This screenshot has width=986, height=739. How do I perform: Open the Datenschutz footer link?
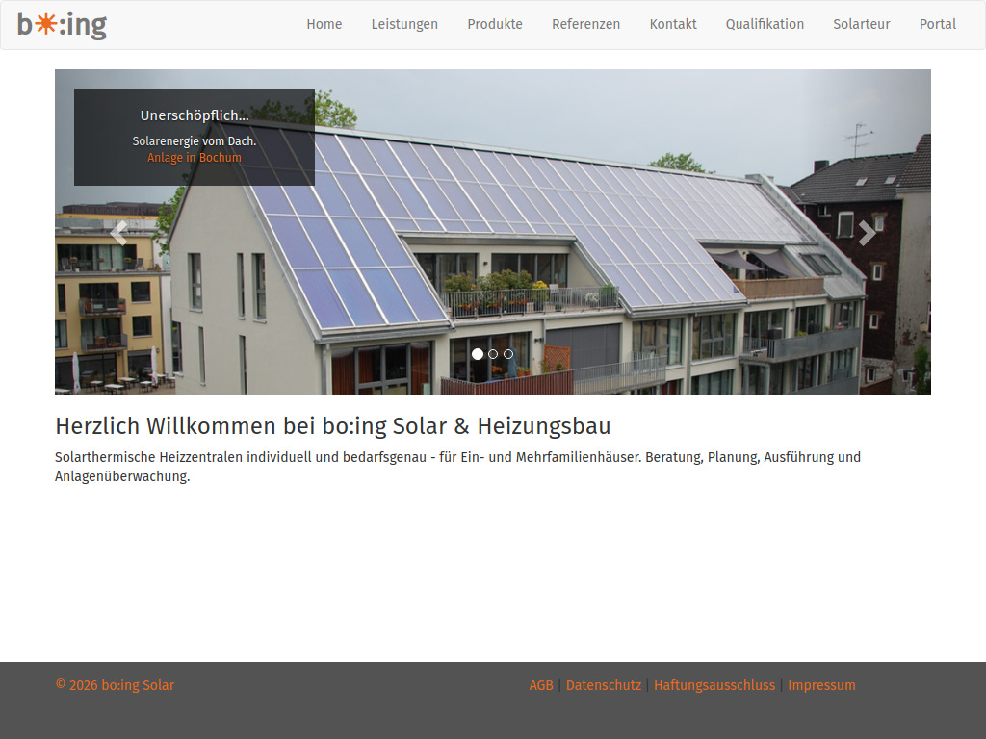click(604, 685)
